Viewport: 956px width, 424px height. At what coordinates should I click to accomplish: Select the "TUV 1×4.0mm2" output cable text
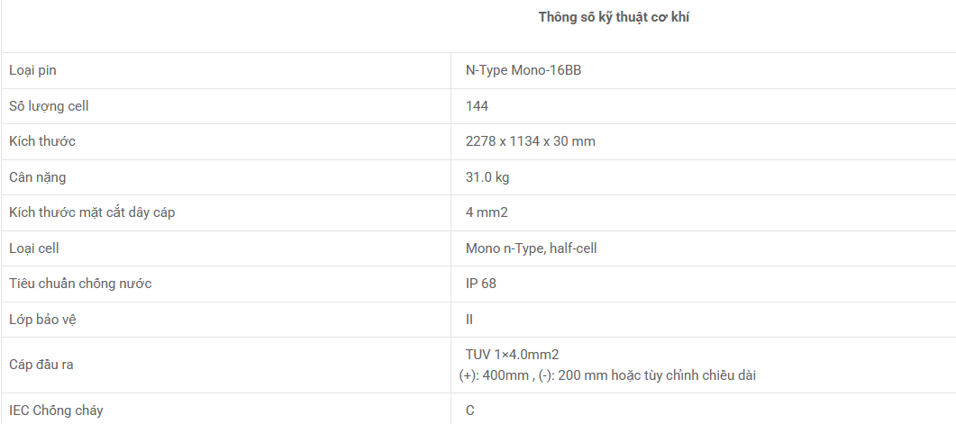(512, 355)
